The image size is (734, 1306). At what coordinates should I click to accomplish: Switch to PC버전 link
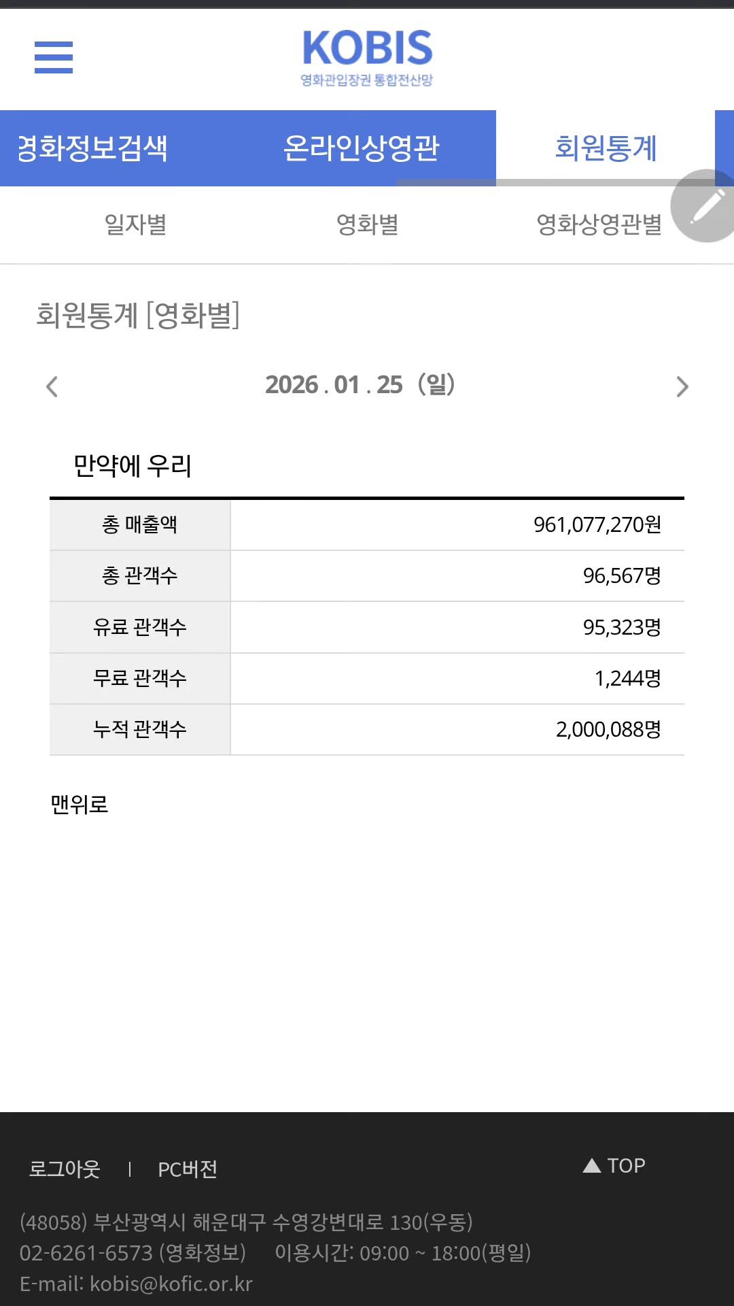pos(188,1169)
